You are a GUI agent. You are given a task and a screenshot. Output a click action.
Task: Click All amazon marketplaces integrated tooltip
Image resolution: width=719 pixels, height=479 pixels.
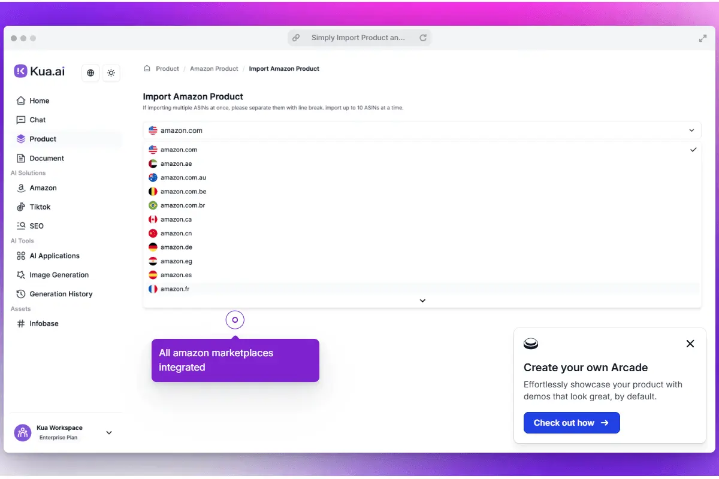[235, 360]
